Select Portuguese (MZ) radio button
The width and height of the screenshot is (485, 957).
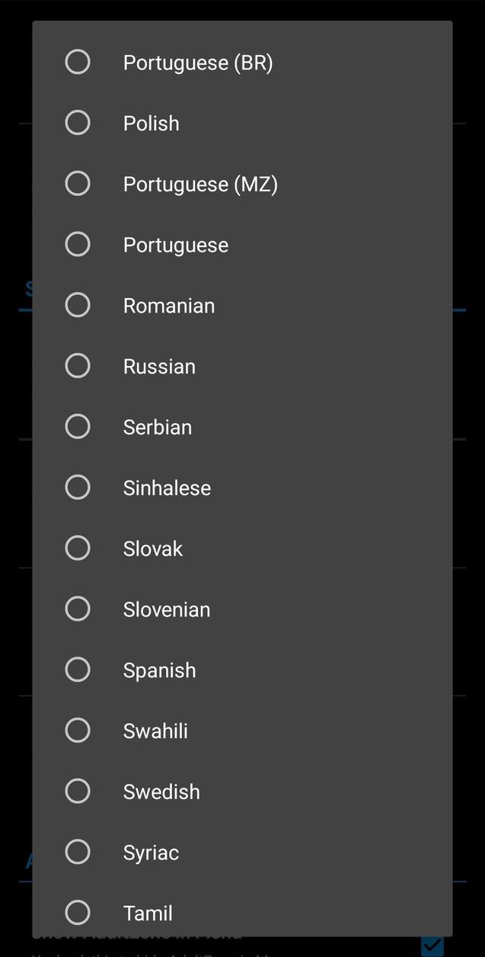point(78,184)
